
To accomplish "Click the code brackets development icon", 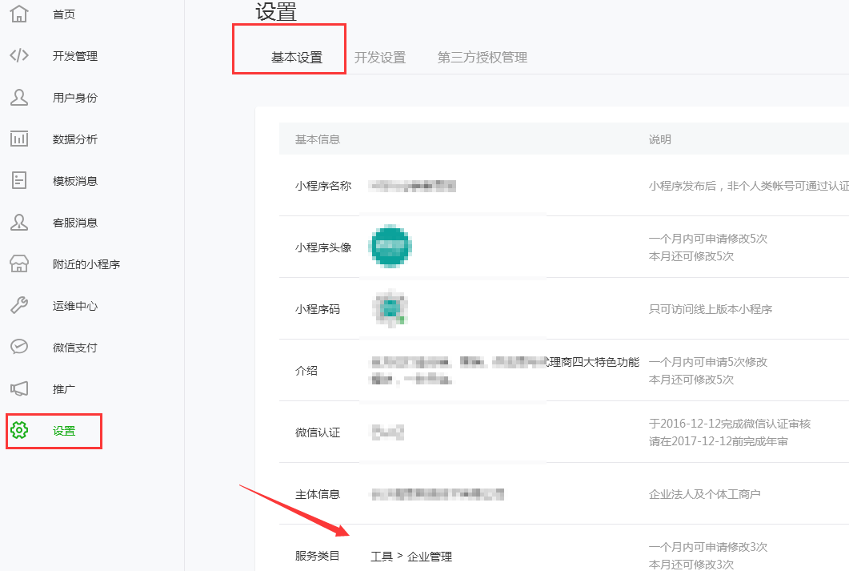I will click(x=19, y=56).
